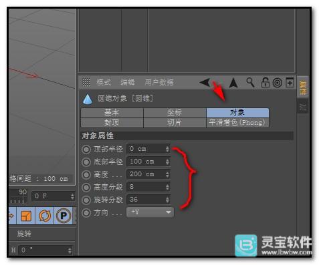Click the 对象属性 section header

coord(187,136)
